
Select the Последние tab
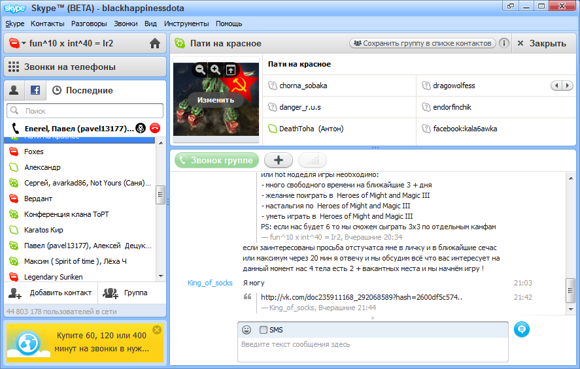click(x=82, y=90)
